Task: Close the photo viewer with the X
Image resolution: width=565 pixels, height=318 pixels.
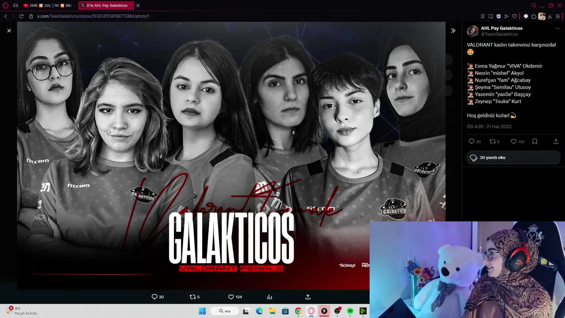Action: pos(9,30)
